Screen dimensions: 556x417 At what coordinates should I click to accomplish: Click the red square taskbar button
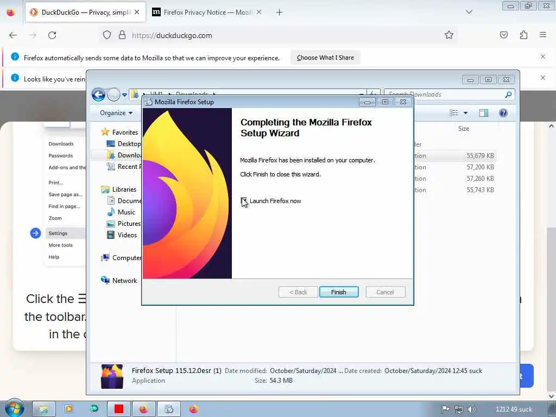pyautogui.click(x=119, y=409)
